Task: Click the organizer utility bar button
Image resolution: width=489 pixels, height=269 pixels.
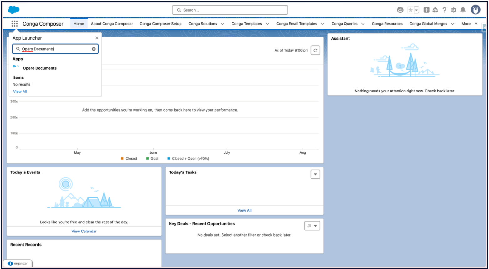Action: pyautogui.click(x=18, y=263)
